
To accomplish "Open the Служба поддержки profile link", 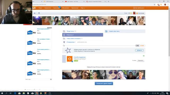I will click(80, 57).
